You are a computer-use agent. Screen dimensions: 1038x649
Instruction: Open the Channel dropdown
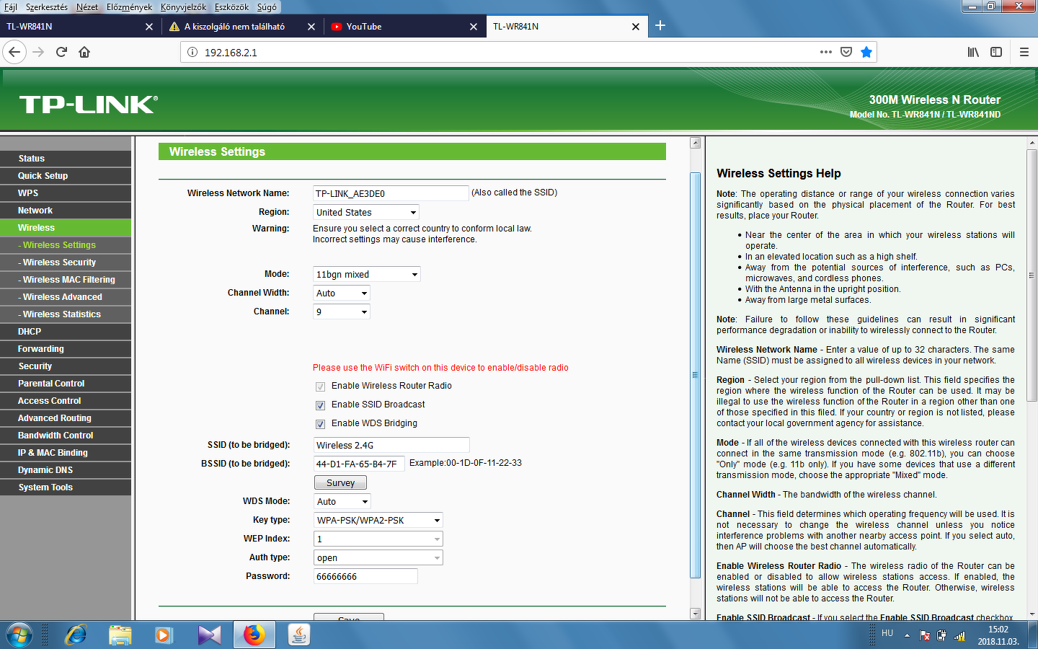(342, 312)
